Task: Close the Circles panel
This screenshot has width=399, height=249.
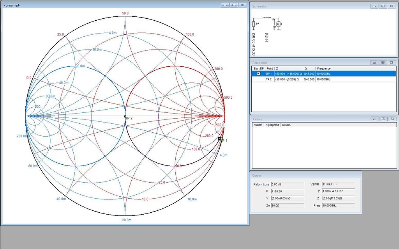Action: [392, 119]
